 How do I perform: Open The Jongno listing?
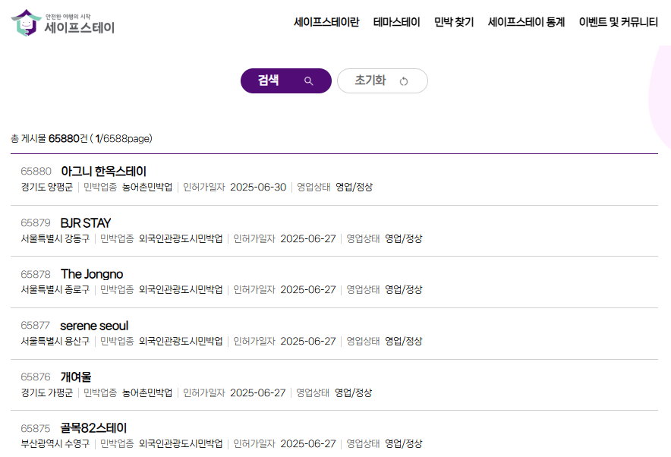pyautogui.click(x=92, y=274)
